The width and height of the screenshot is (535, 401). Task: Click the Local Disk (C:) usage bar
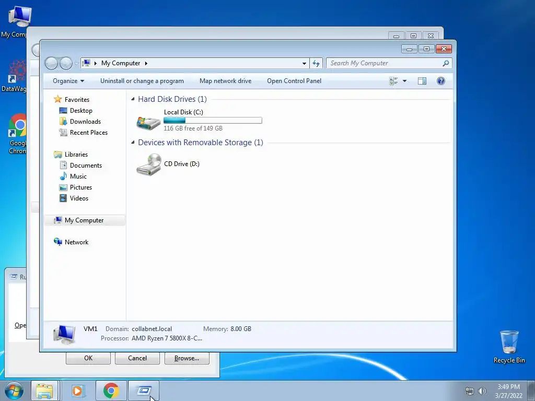pos(213,120)
